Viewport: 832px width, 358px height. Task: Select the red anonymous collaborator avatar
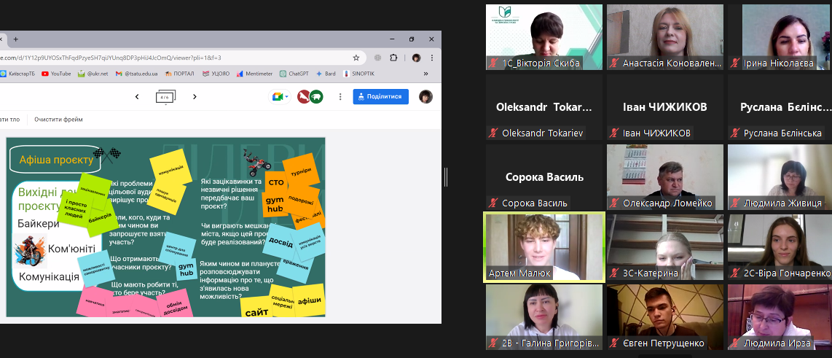(304, 97)
